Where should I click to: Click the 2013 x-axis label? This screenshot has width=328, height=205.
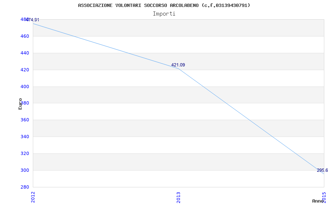[x=178, y=198]
